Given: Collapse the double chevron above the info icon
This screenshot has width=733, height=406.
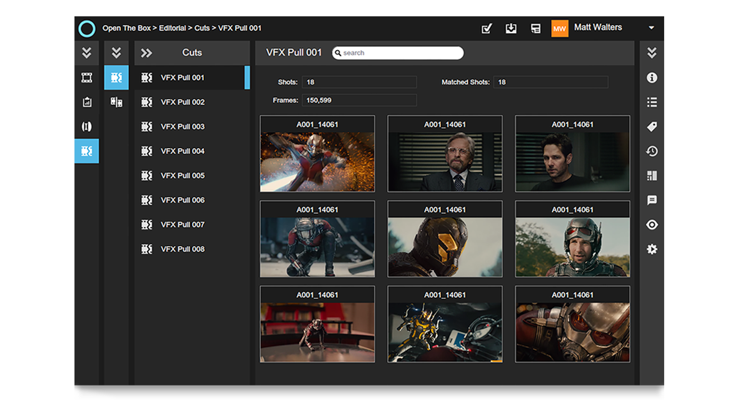Looking at the screenshot, I should coord(652,53).
